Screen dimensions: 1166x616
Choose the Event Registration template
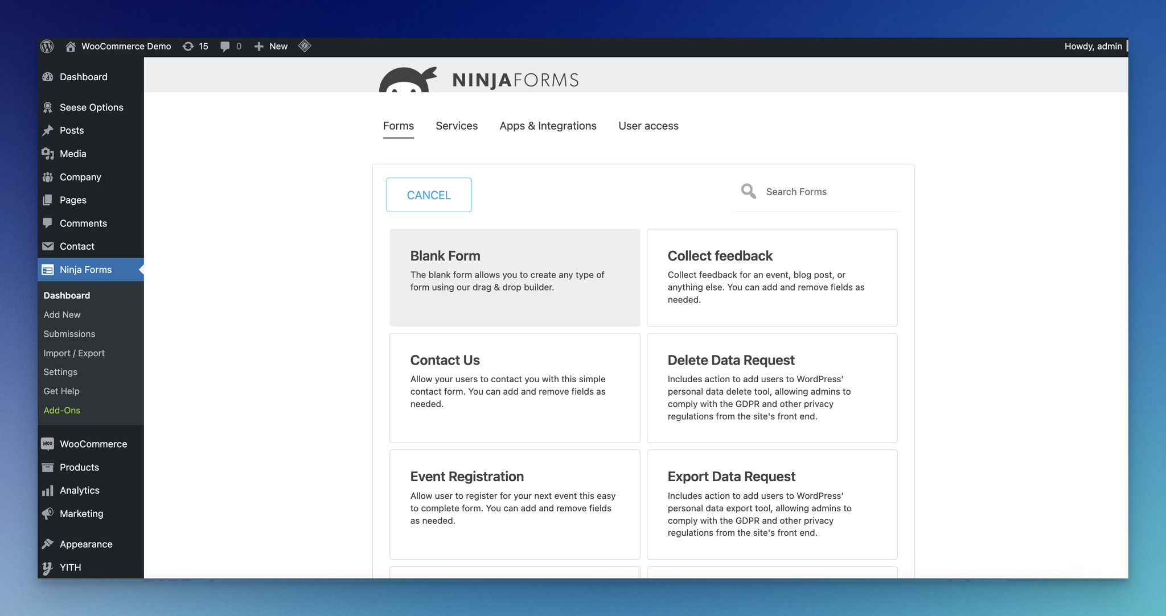515,505
